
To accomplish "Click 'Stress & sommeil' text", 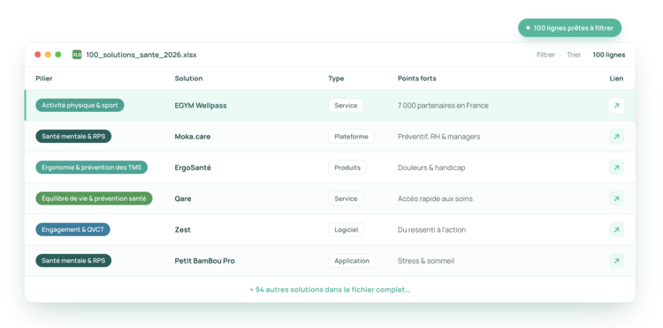I will click(426, 261).
